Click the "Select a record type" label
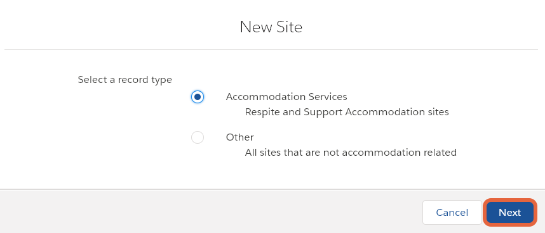Viewport: 545px width, 233px height. [x=124, y=80]
